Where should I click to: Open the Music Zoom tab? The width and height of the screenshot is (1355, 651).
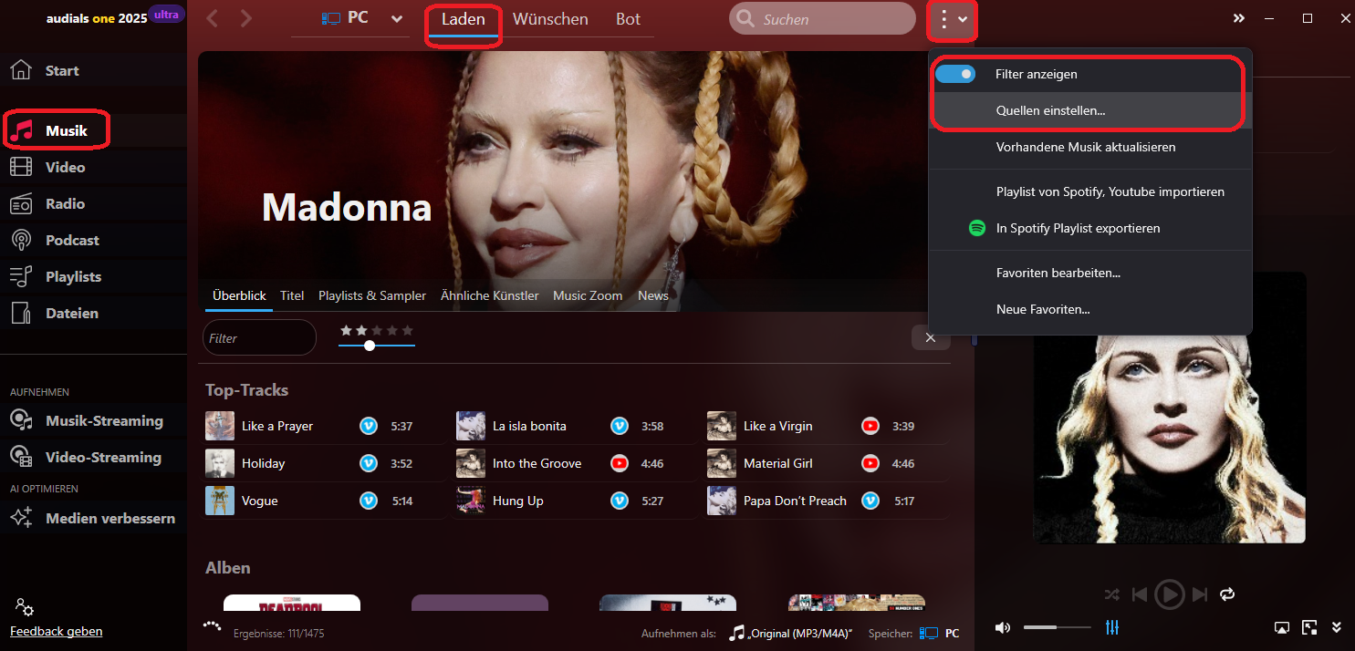pos(588,295)
